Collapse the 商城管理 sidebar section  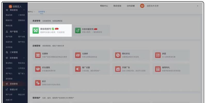click(x=24, y=10)
